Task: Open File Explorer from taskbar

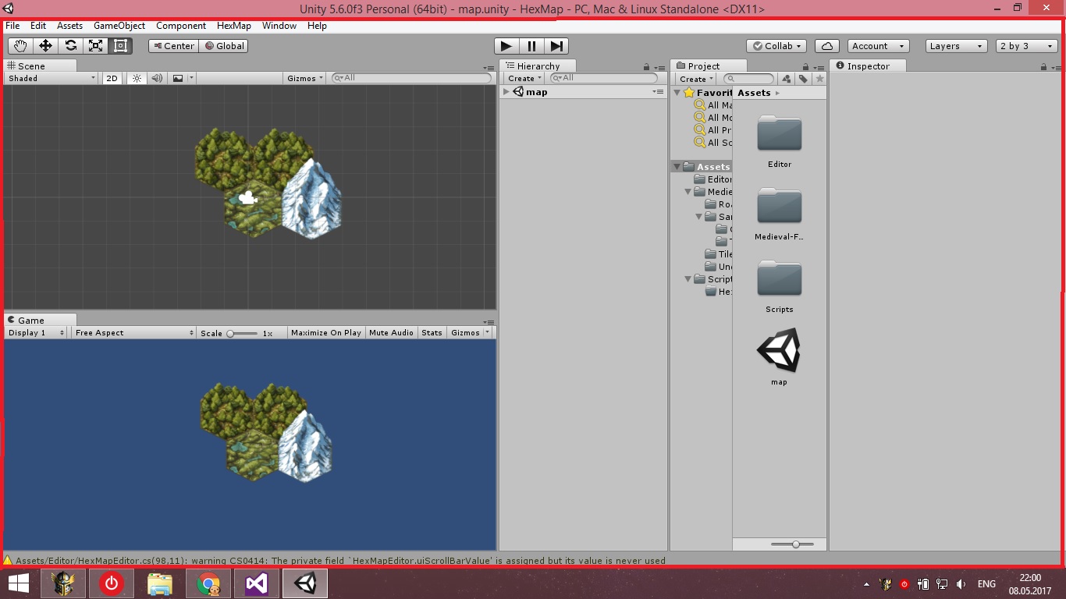Action: 160,583
